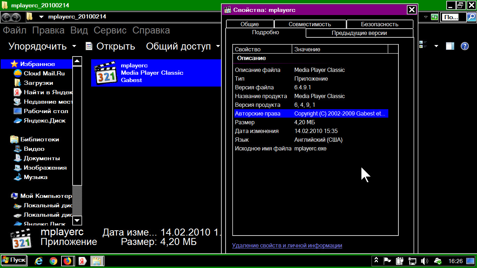Show hidden tray icons chevron

376,260
